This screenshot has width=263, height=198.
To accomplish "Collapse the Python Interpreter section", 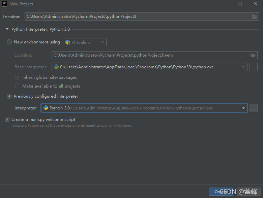I will [7, 29].
